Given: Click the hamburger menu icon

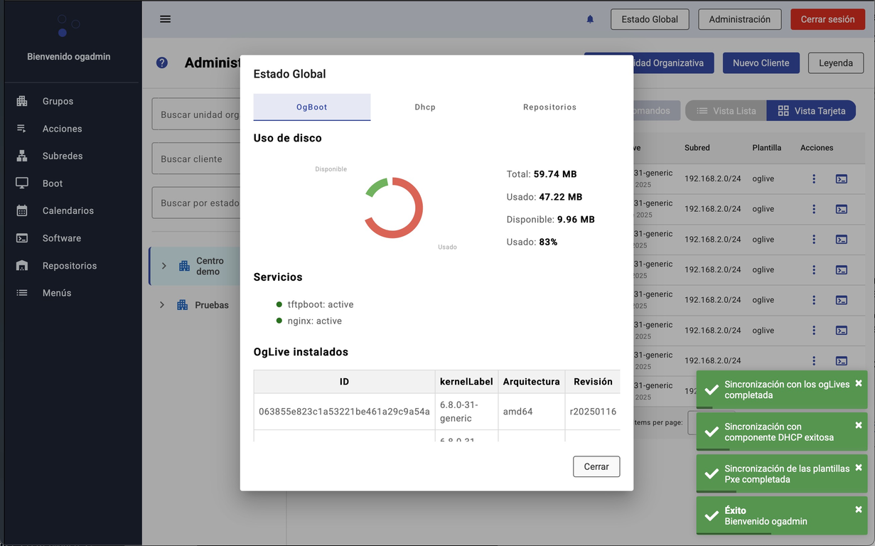Looking at the screenshot, I should tap(165, 19).
